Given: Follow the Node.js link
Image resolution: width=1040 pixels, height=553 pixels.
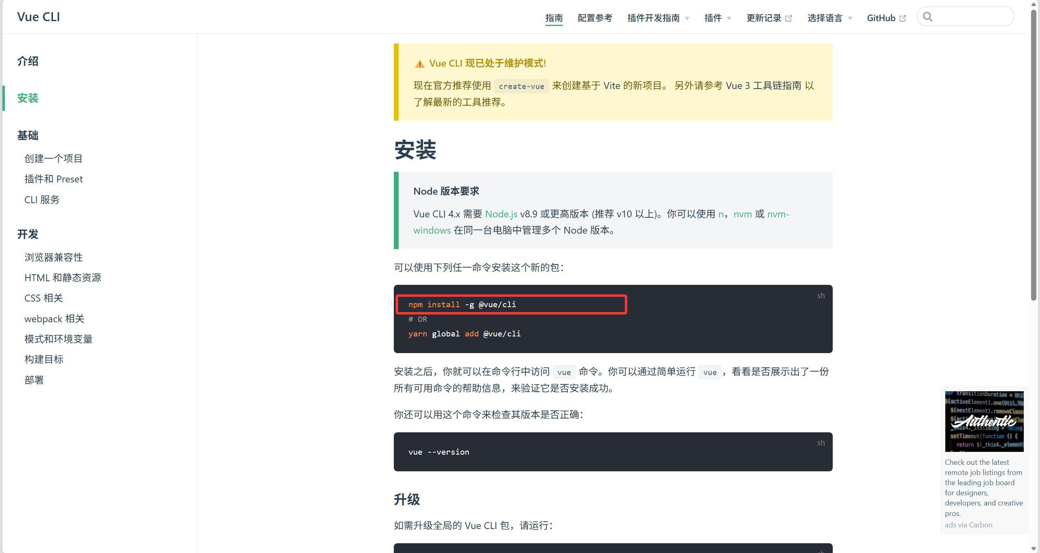Looking at the screenshot, I should click(x=501, y=214).
